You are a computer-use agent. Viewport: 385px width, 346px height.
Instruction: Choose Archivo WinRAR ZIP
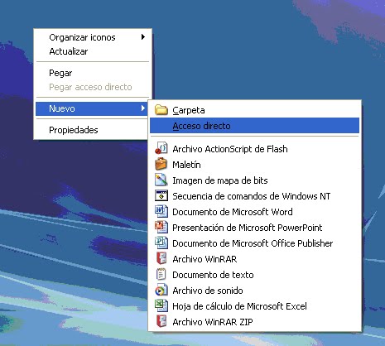[254, 322]
